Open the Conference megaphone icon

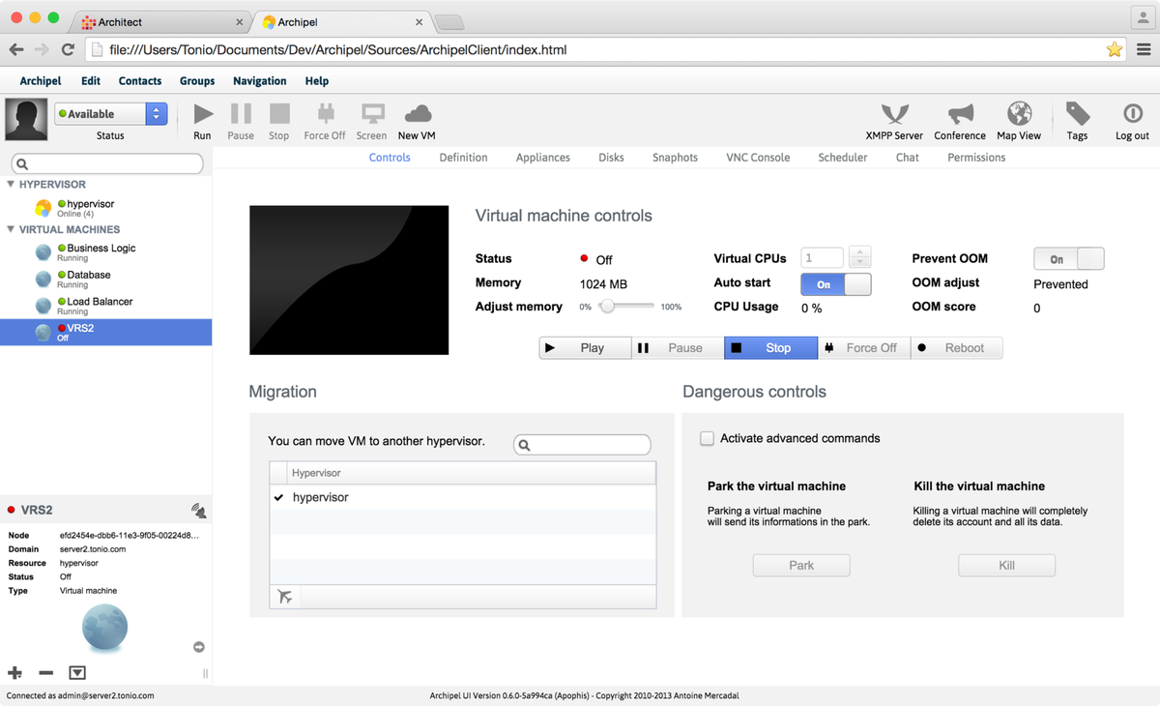(x=960, y=114)
